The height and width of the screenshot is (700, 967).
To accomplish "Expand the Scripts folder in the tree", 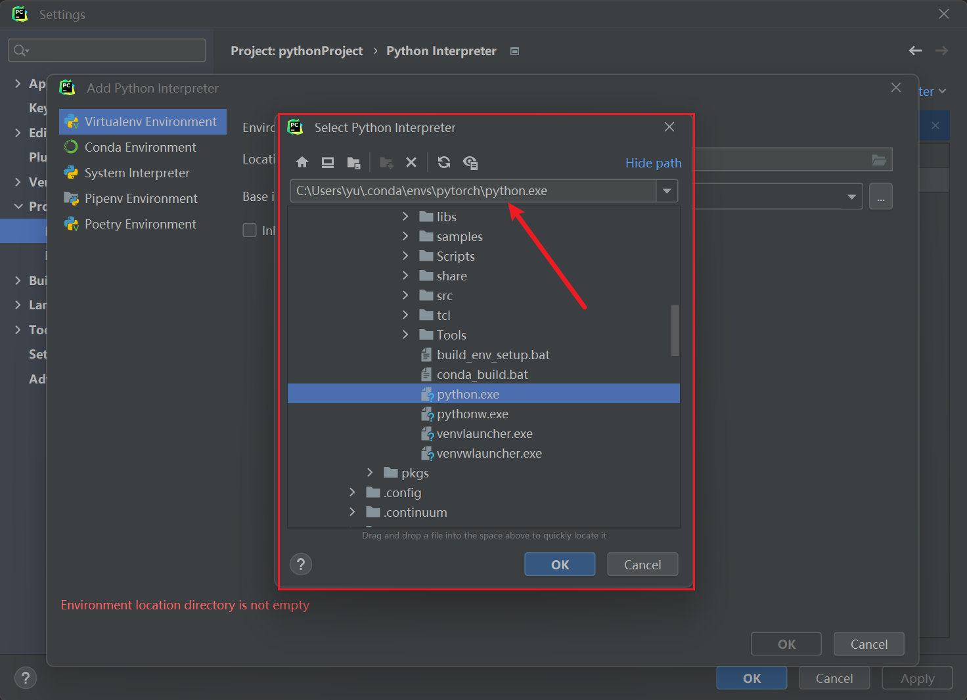I will (405, 256).
